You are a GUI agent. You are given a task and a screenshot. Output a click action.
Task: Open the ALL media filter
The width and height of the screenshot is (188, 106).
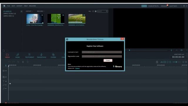[90, 11]
